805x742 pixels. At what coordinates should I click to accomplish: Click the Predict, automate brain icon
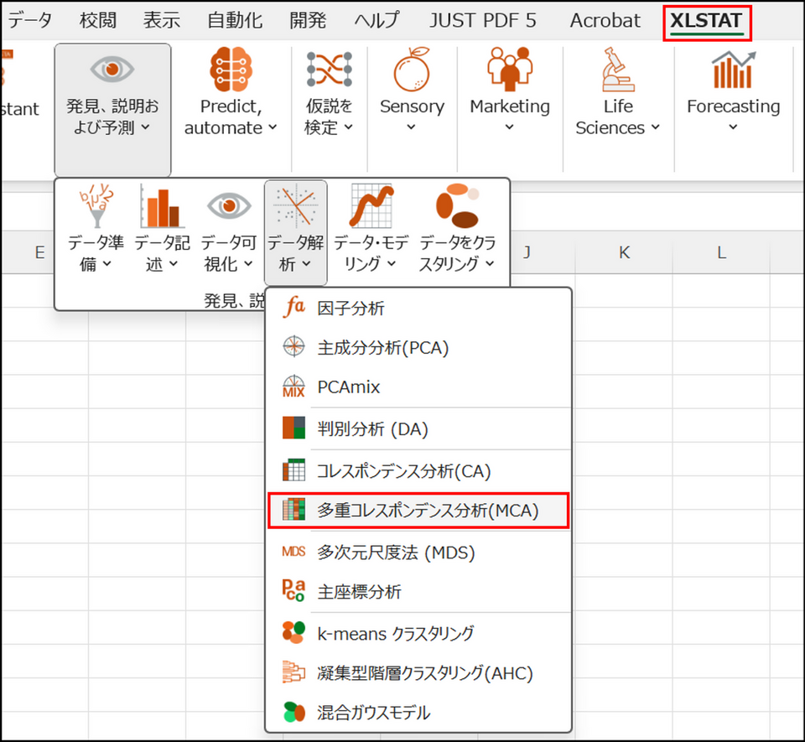click(231, 70)
